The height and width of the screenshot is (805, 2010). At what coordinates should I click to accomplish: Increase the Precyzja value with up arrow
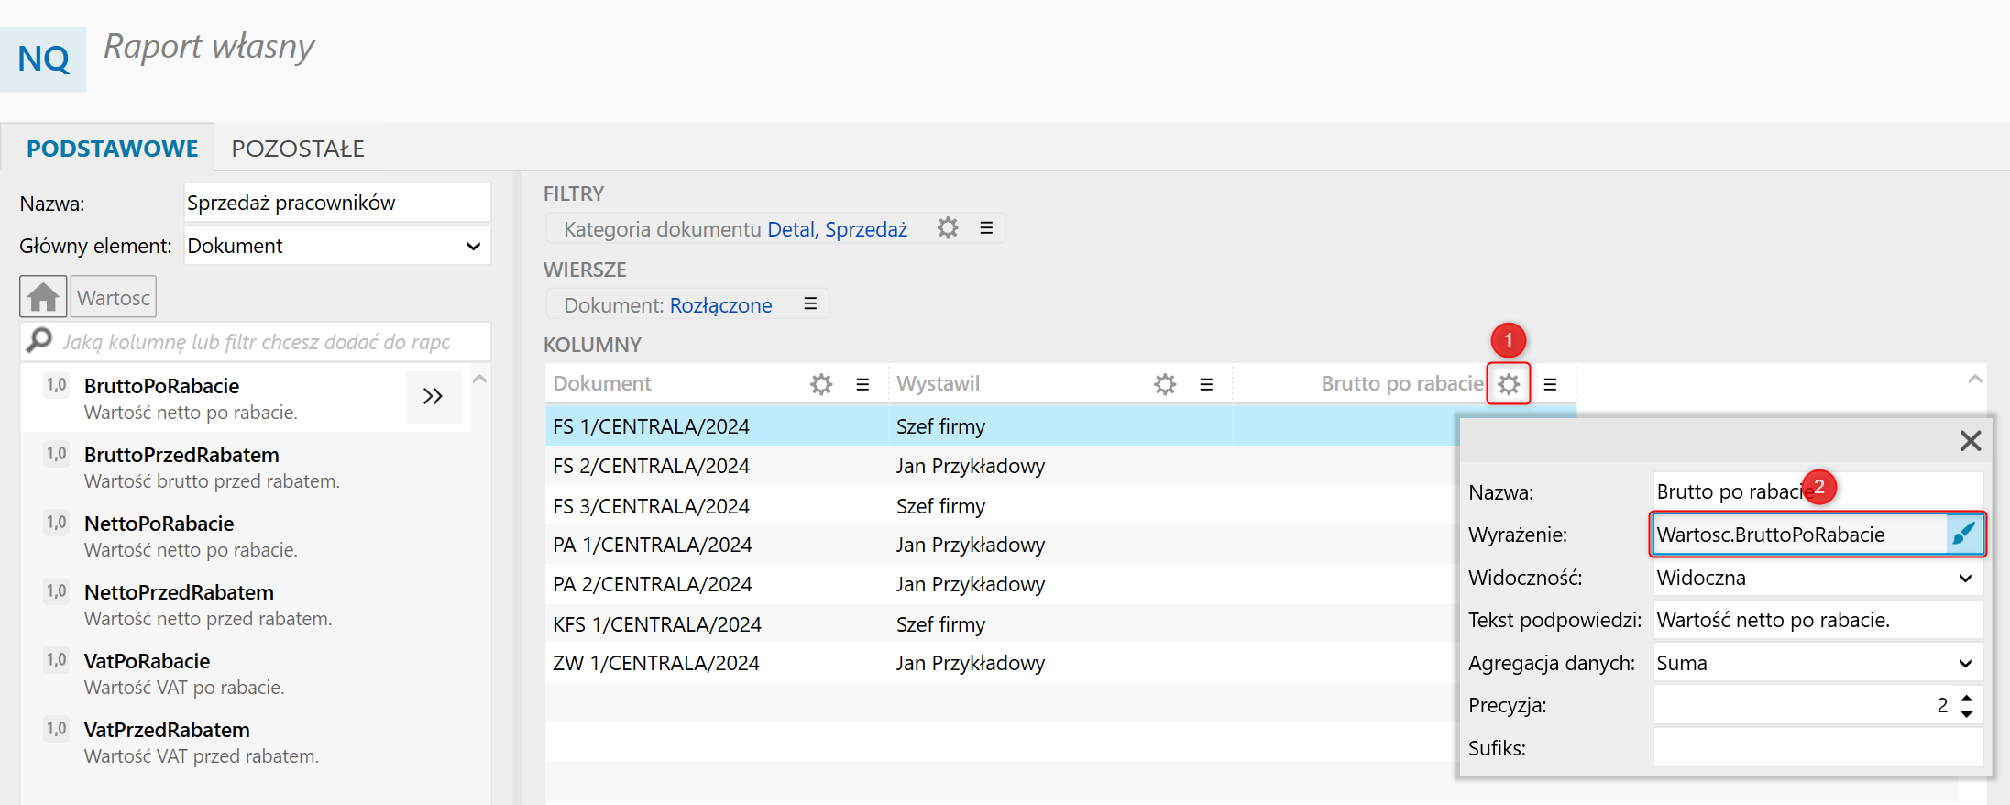click(x=1967, y=699)
